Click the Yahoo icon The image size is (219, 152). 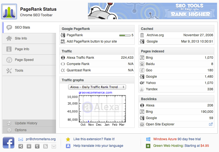tap(142, 83)
